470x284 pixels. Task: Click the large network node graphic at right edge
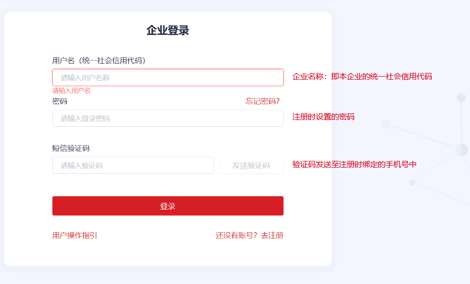pyautogui.click(x=462, y=150)
